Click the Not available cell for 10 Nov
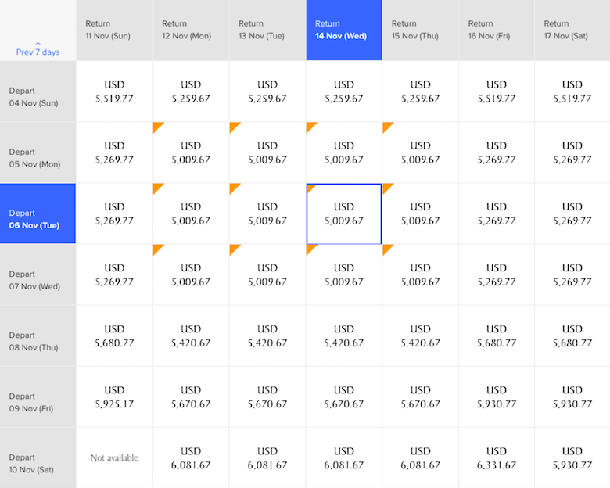 [114, 458]
